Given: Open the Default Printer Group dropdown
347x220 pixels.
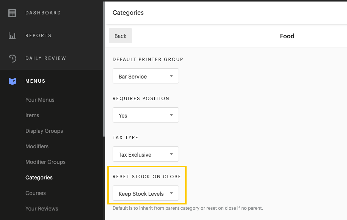Looking at the screenshot, I should click(x=146, y=76).
